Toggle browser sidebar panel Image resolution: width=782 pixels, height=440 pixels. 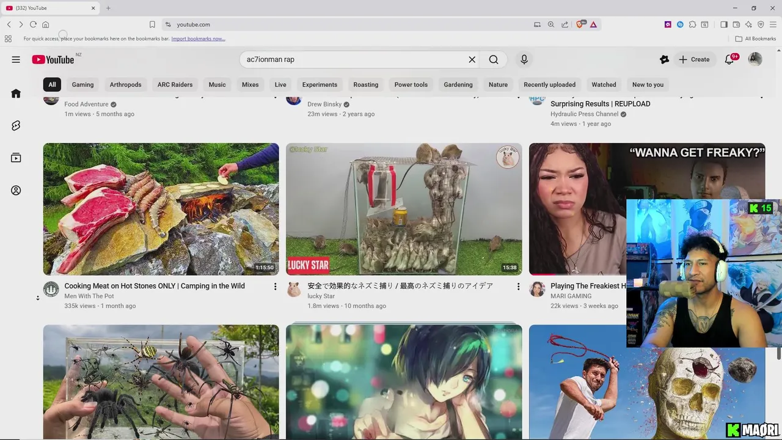tap(724, 24)
